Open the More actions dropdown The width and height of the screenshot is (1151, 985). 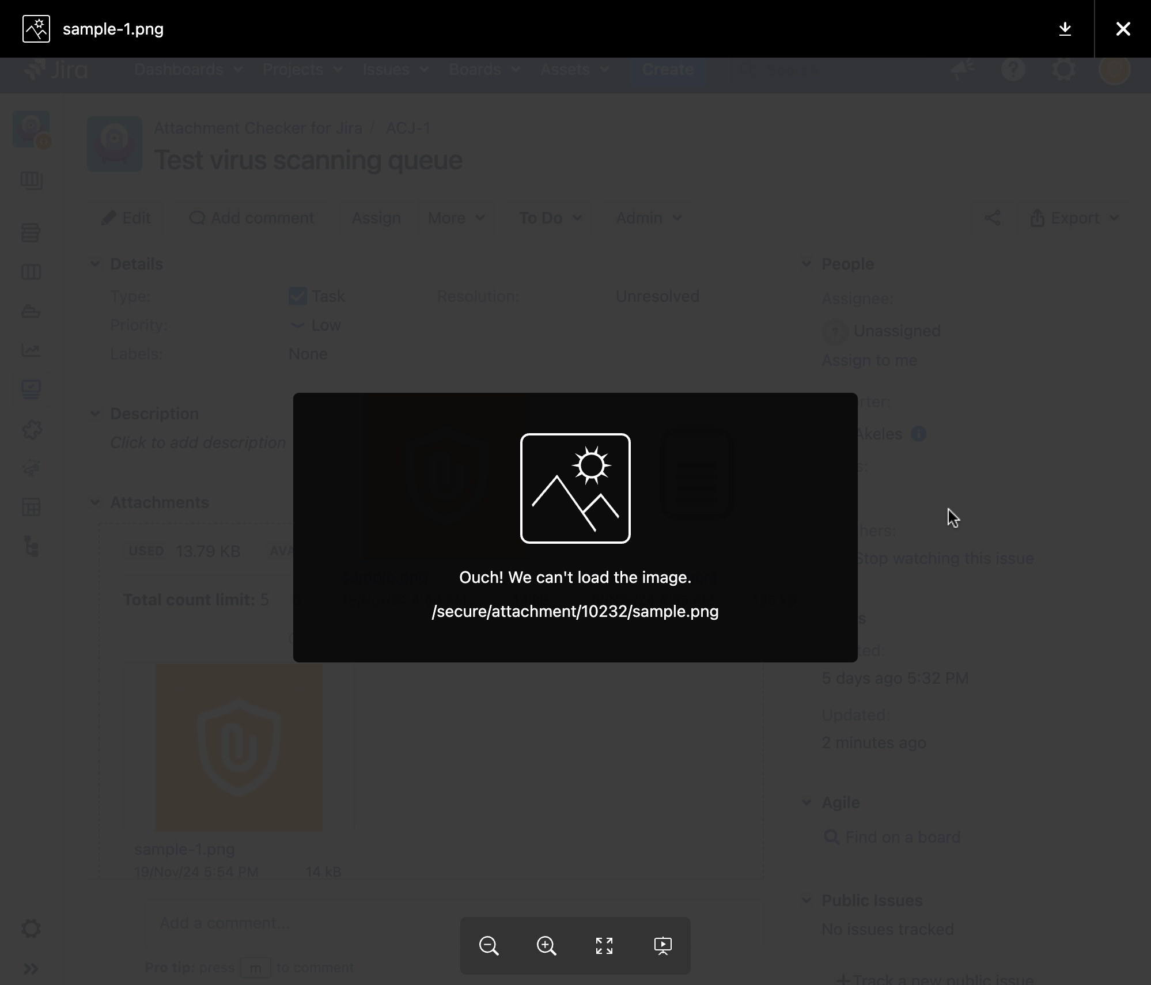pos(455,218)
